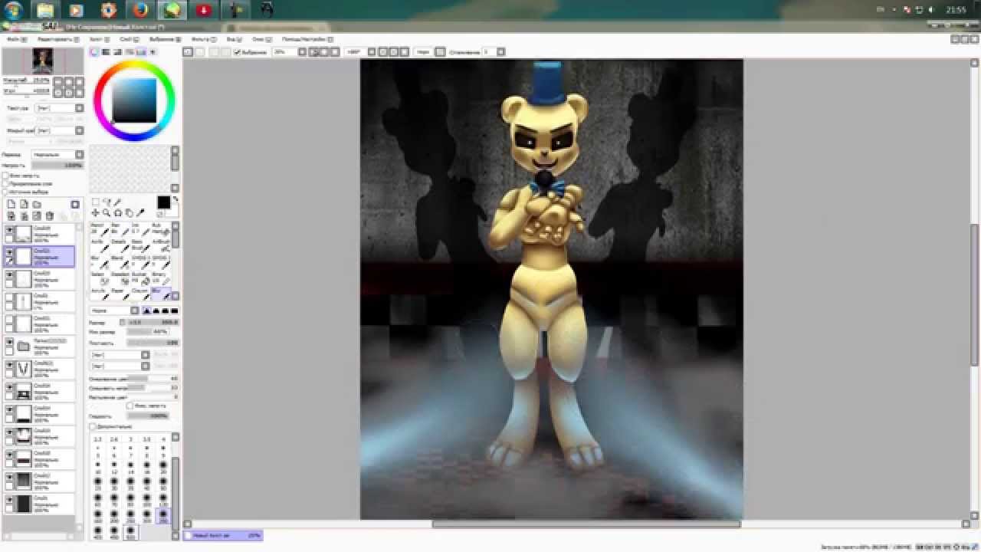
Task: Toggle the Выбранное checkbox in toolbar
Action: pos(238,52)
